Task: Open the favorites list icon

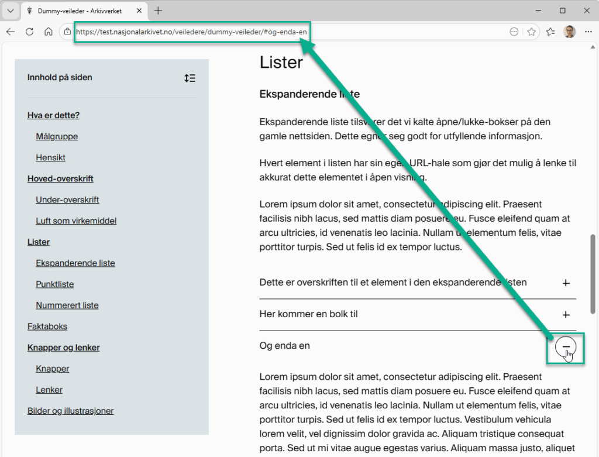Action: [550, 32]
